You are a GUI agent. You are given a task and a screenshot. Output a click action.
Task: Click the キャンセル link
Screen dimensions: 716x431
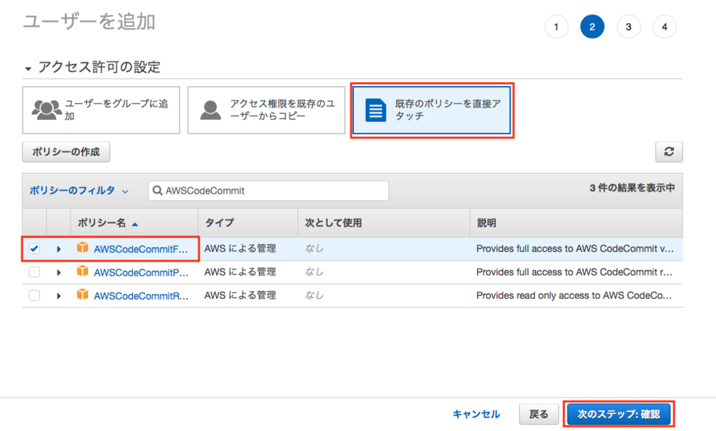tap(476, 414)
